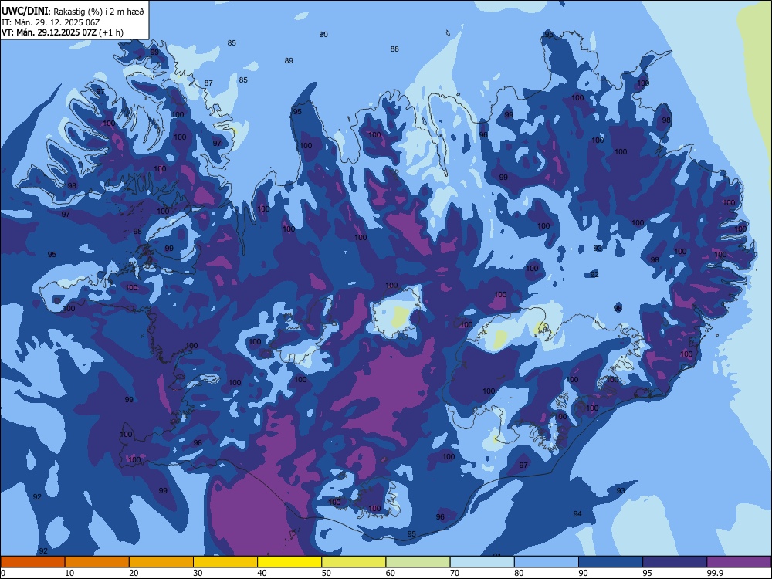The width and height of the screenshot is (772, 579).
Task: Select the pale blue 70–80 legend swatch
Action: (482, 562)
